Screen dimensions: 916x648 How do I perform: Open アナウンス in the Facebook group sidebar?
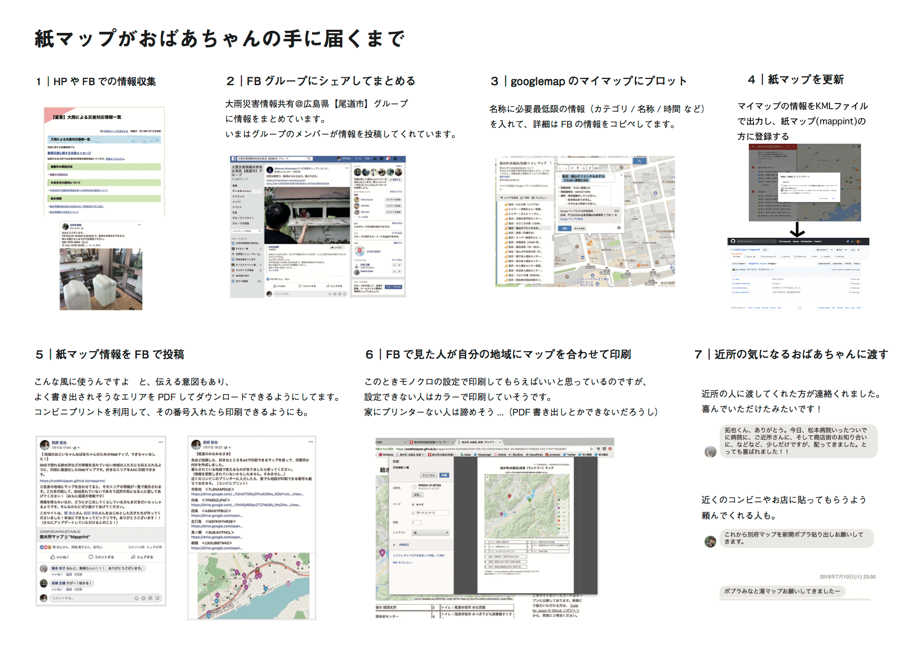238,196
